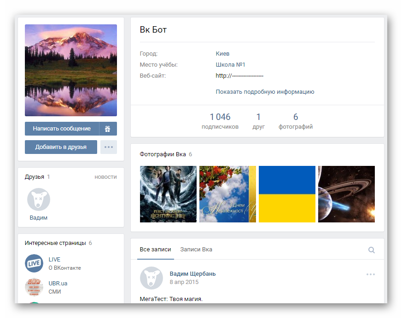The height and width of the screenshot is (318, 402).
Task: Open the 1 046 подписчиков counter
Action: 220,121
